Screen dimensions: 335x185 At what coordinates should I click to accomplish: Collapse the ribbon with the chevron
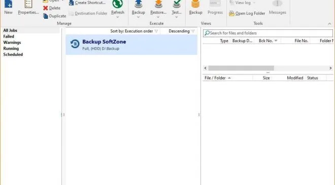coord(329,24)
